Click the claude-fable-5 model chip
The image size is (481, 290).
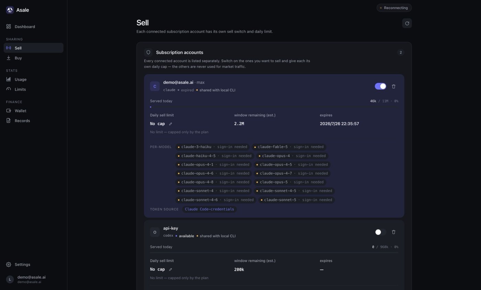[x=289, y=147]
